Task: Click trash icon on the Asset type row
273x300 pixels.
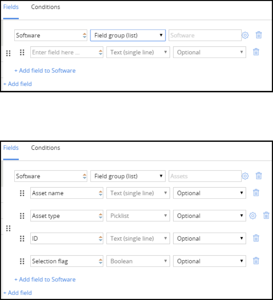Action: pos(266,216)
